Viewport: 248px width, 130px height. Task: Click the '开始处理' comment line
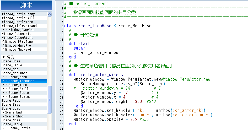[x=84, y=35]
